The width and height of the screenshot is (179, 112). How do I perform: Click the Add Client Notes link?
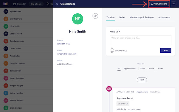(65, 64)
